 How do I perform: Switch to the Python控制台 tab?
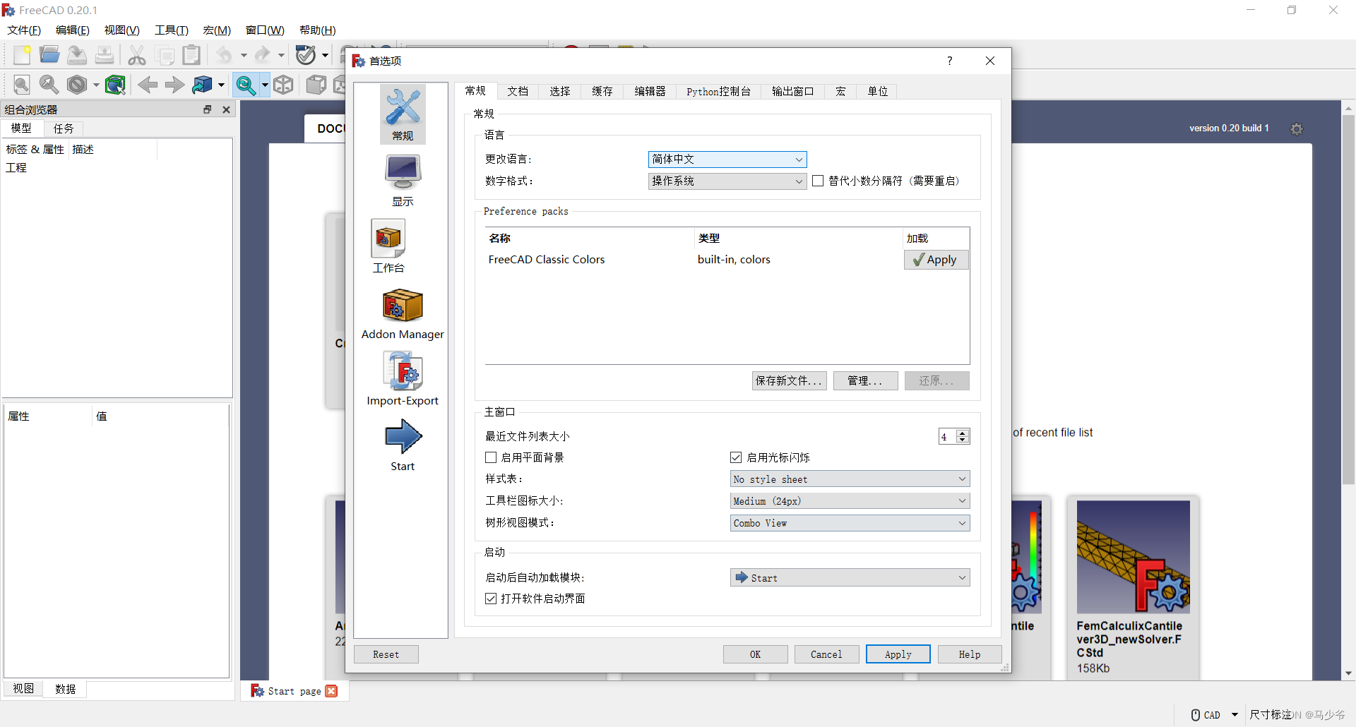click(x=719, y=91)
